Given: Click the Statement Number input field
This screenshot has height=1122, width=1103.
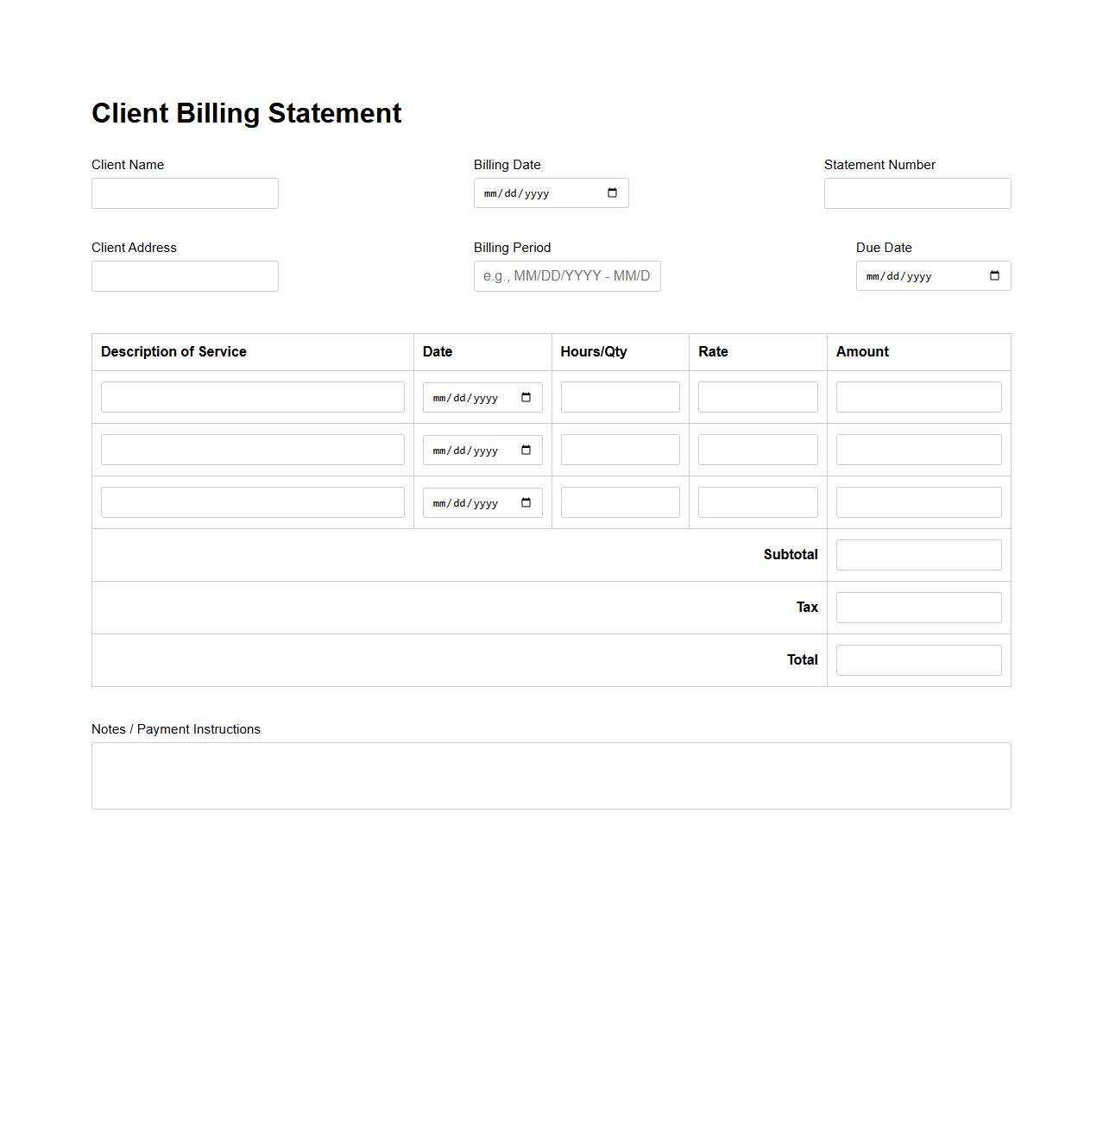Looking at the screenshot, I should 917,192.
